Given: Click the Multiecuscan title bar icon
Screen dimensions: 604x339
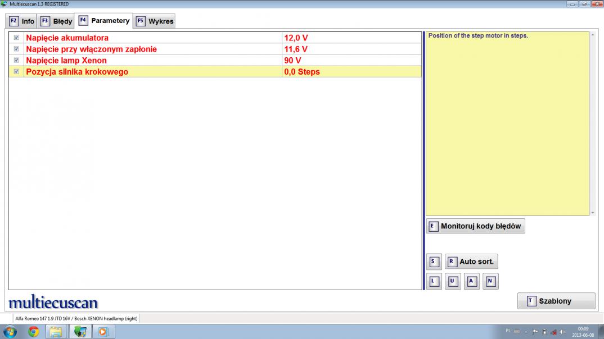Looking at the screenshot, I should [4, 4].
